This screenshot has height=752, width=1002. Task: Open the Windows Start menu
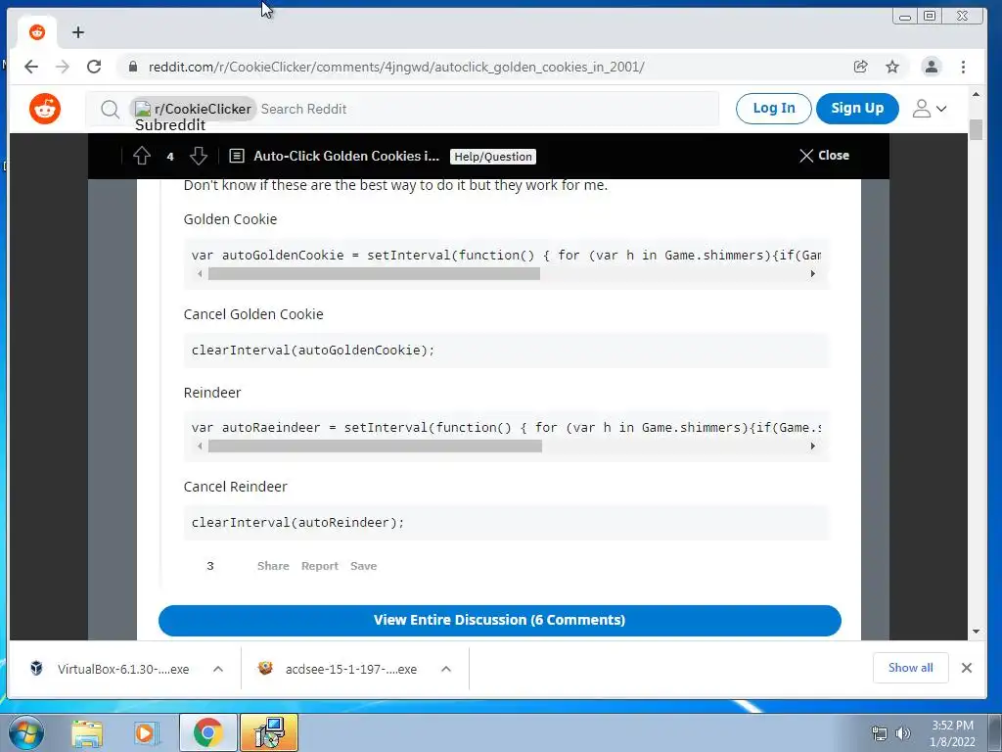click(x=25, y=732)
